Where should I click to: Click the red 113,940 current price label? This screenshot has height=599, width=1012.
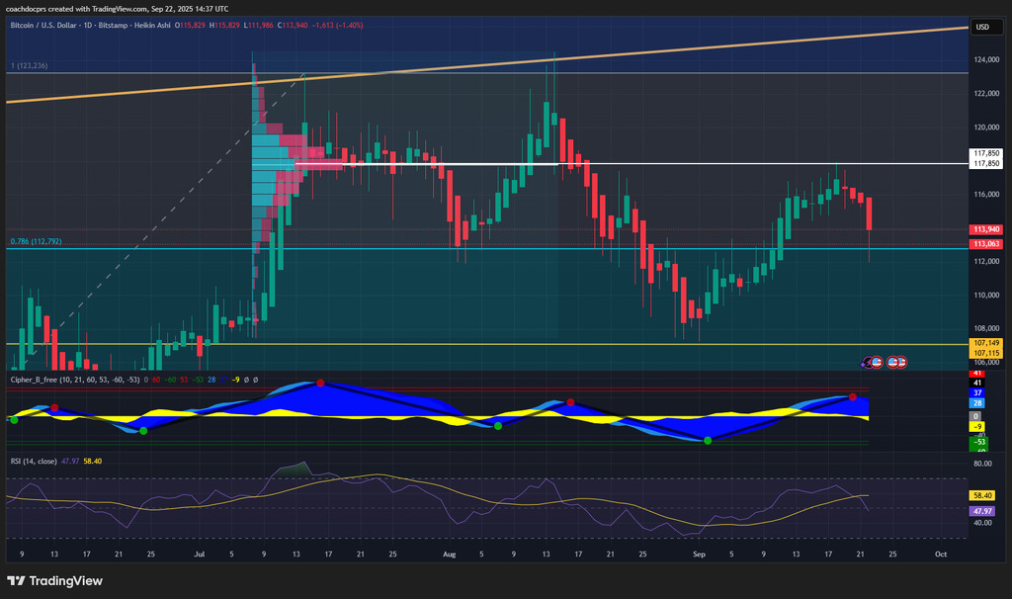[x=986, y=229]
